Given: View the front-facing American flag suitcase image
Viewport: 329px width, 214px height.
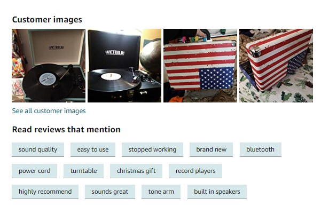Looking at the screenshot, I should (200, 66).
